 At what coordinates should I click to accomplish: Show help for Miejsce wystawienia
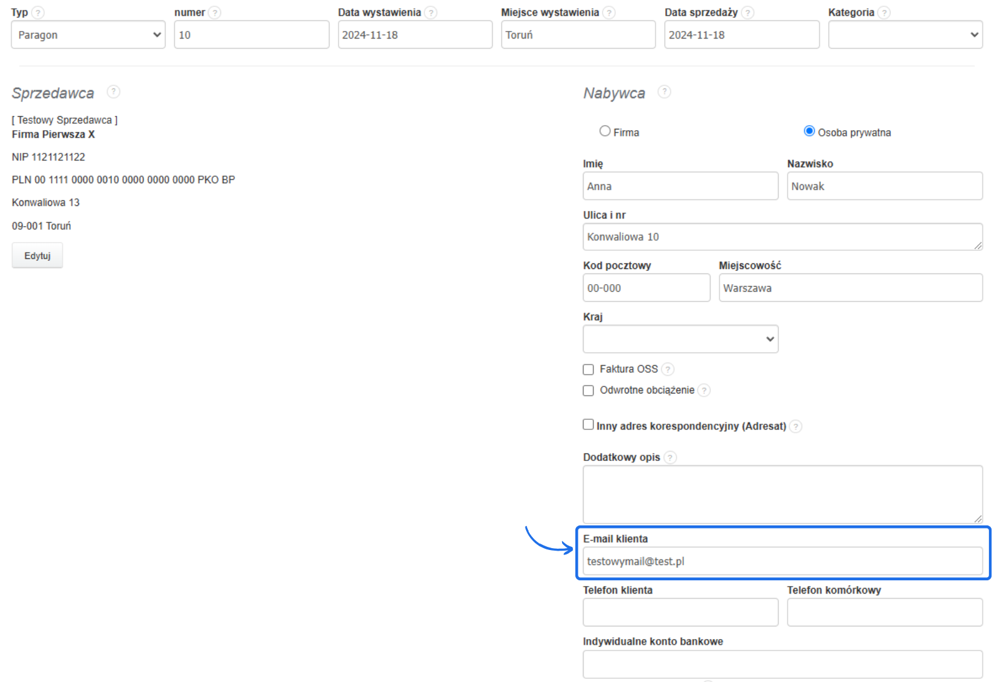coord(609,13)
